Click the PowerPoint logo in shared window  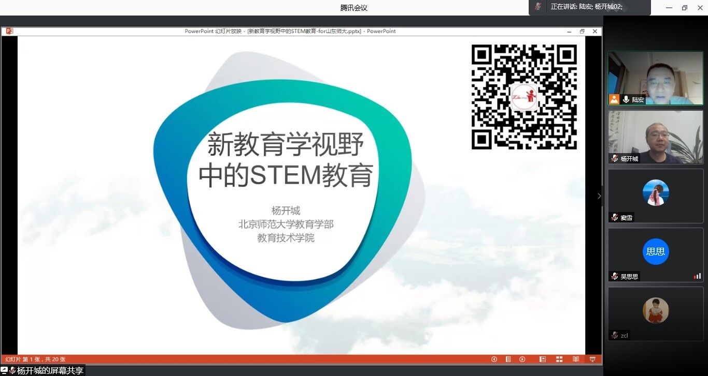[x=9, y=31]
